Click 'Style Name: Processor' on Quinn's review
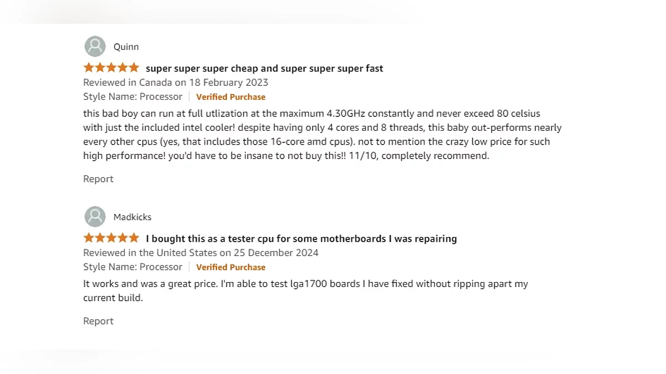The width and height of the screenshot is (666, 374). tap(133, 97)
